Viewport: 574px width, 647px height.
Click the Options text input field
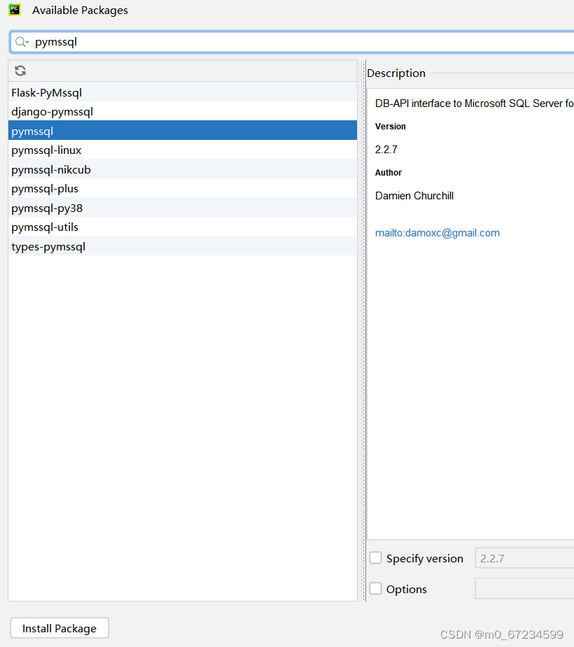coord(524,588)
